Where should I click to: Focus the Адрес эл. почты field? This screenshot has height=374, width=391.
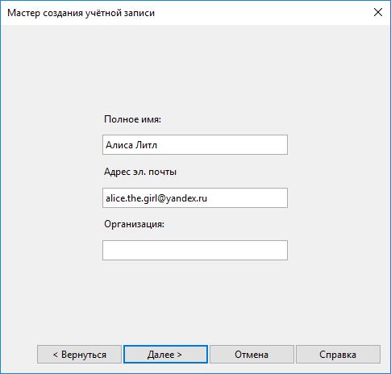195,198
